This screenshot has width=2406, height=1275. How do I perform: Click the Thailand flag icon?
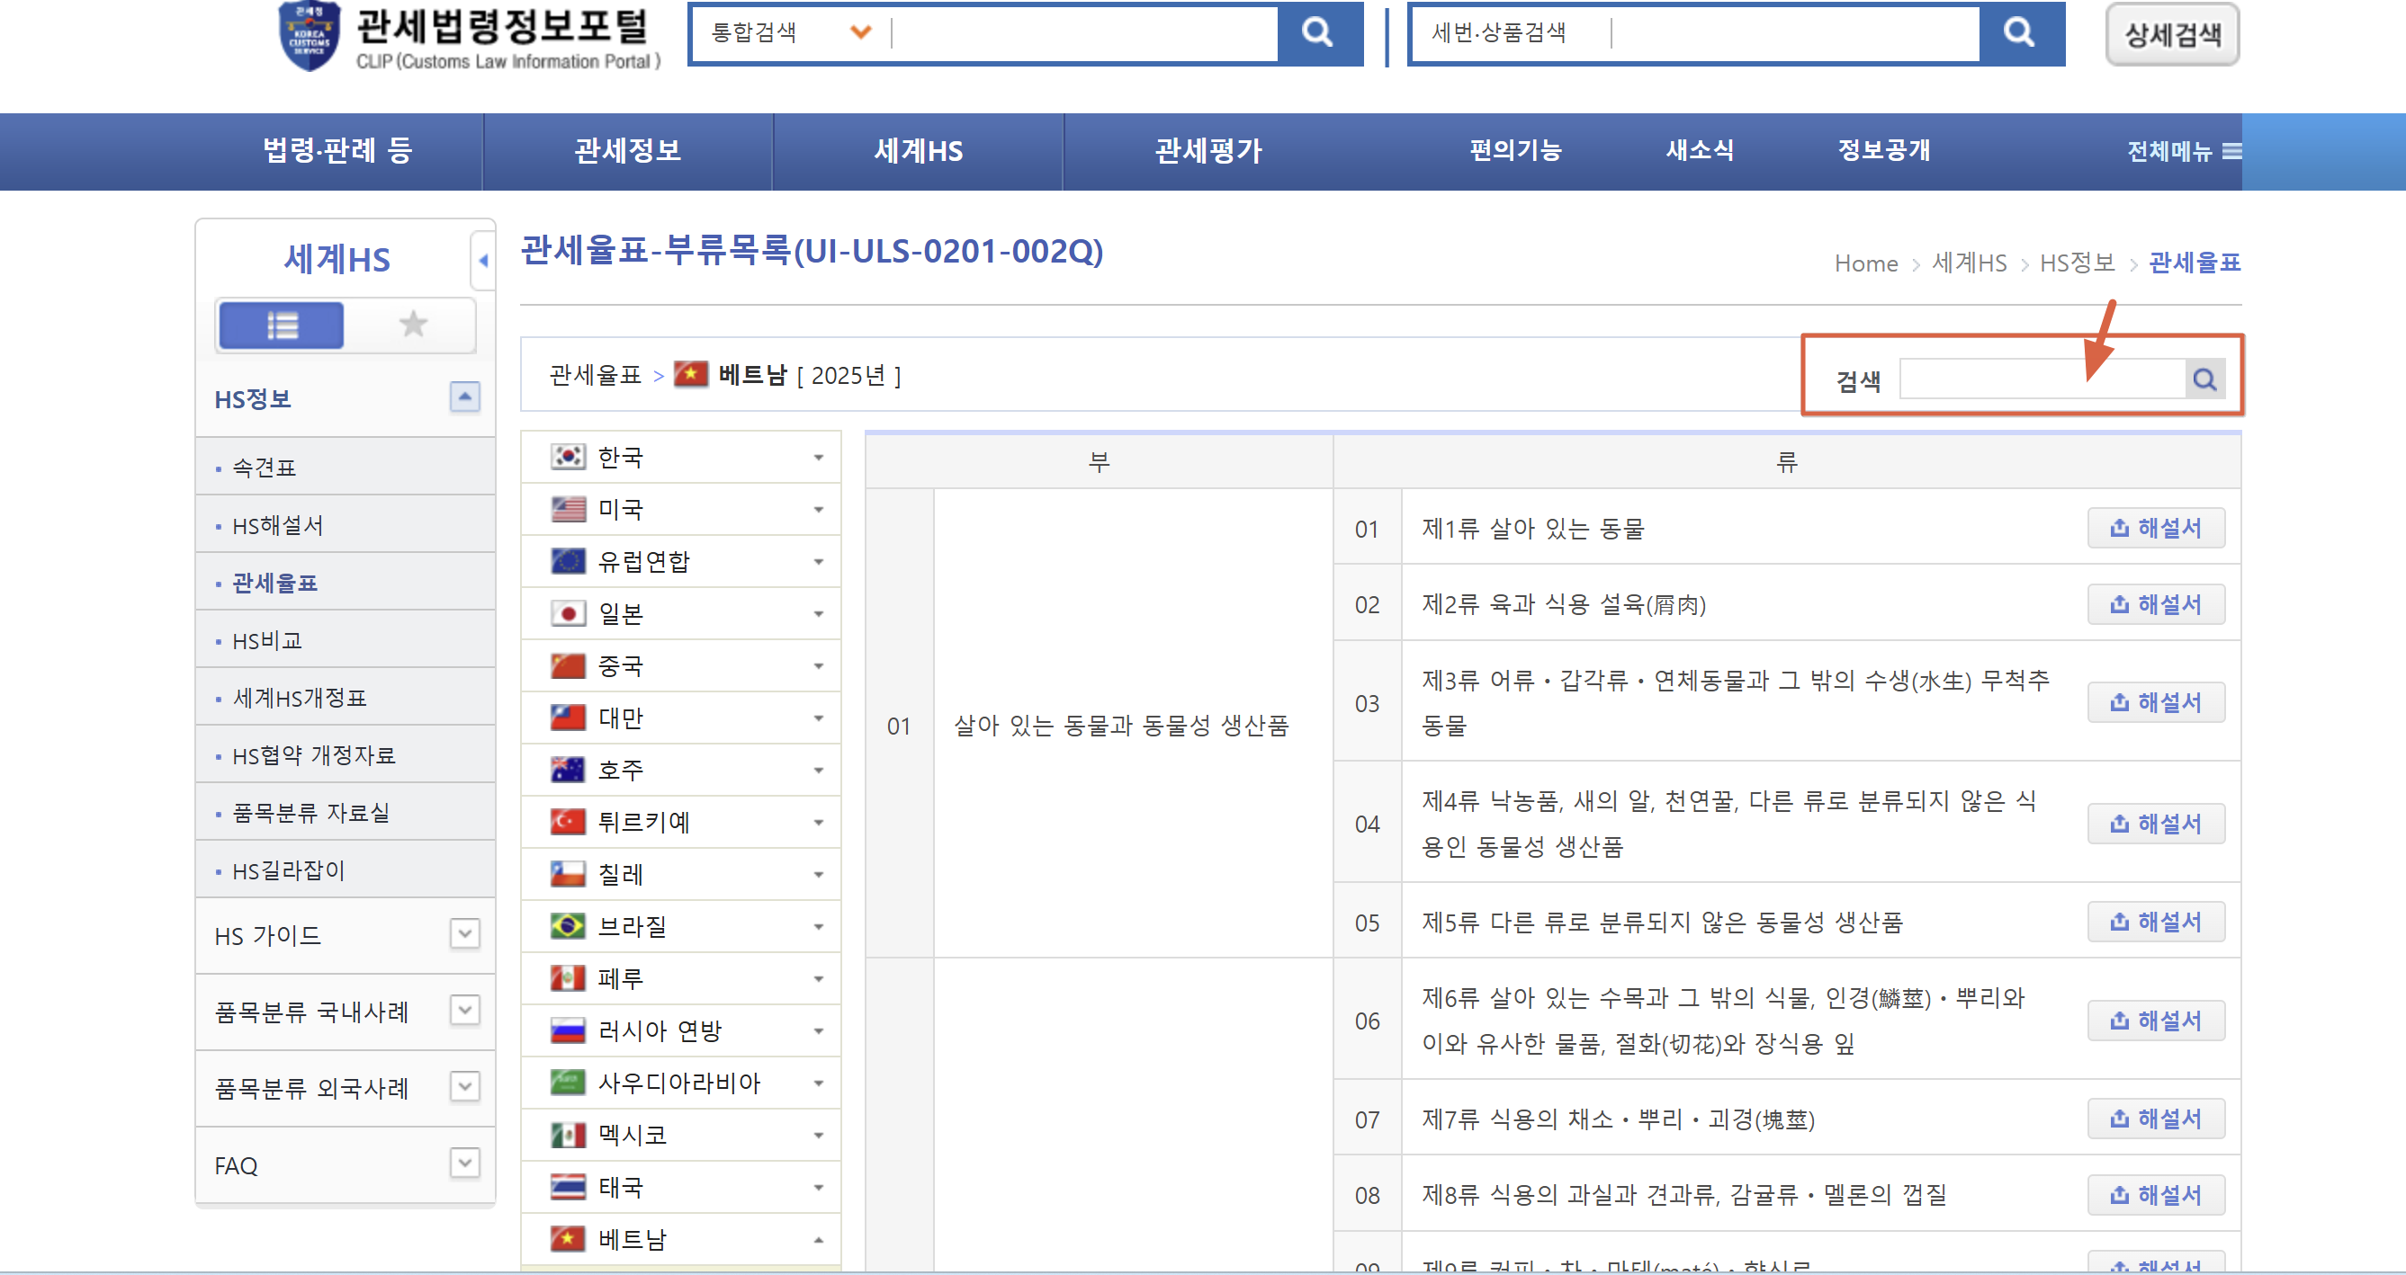[x=568, y=1187]
